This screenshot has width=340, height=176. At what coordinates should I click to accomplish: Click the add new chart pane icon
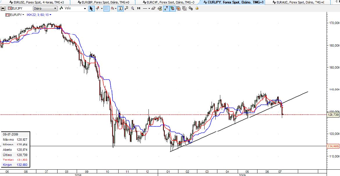pyautogui.click(x=126, y=8)
